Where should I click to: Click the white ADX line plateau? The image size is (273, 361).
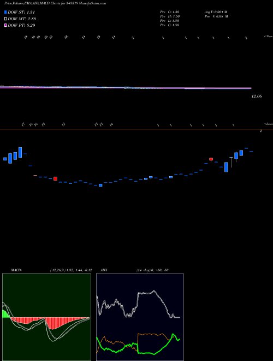coord(146,293)
